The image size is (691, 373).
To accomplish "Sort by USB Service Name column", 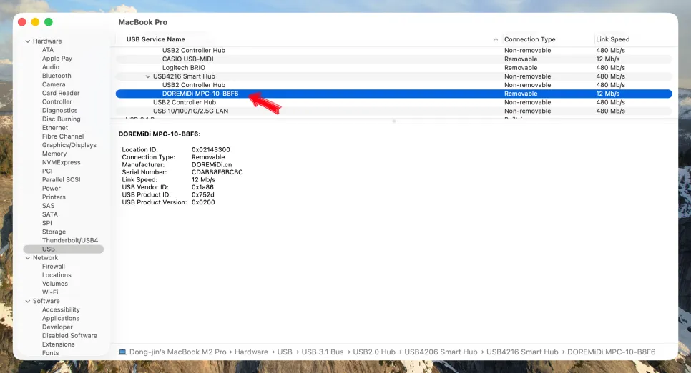I will [x=155, y=39].
